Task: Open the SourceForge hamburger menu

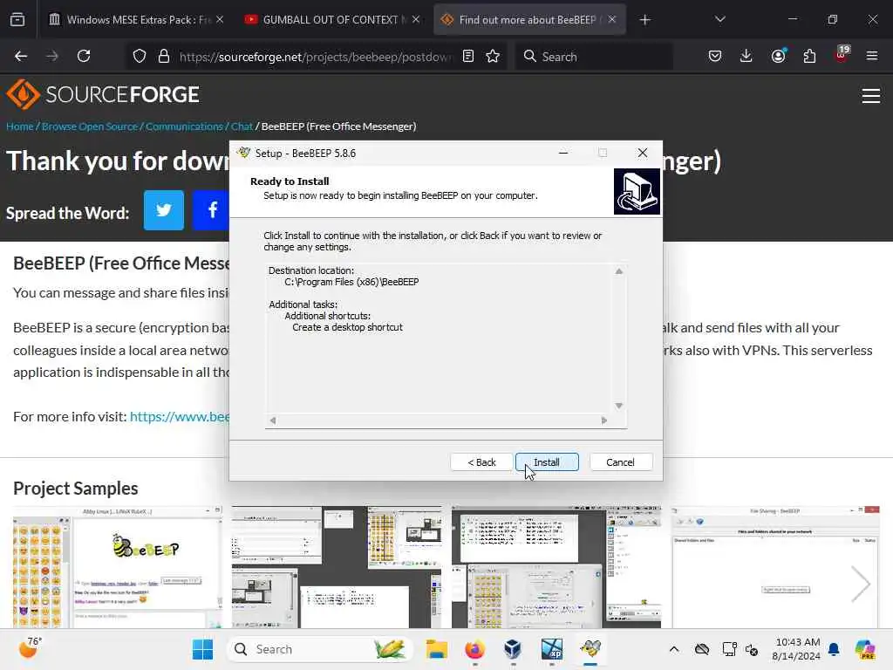Action: 871,96
